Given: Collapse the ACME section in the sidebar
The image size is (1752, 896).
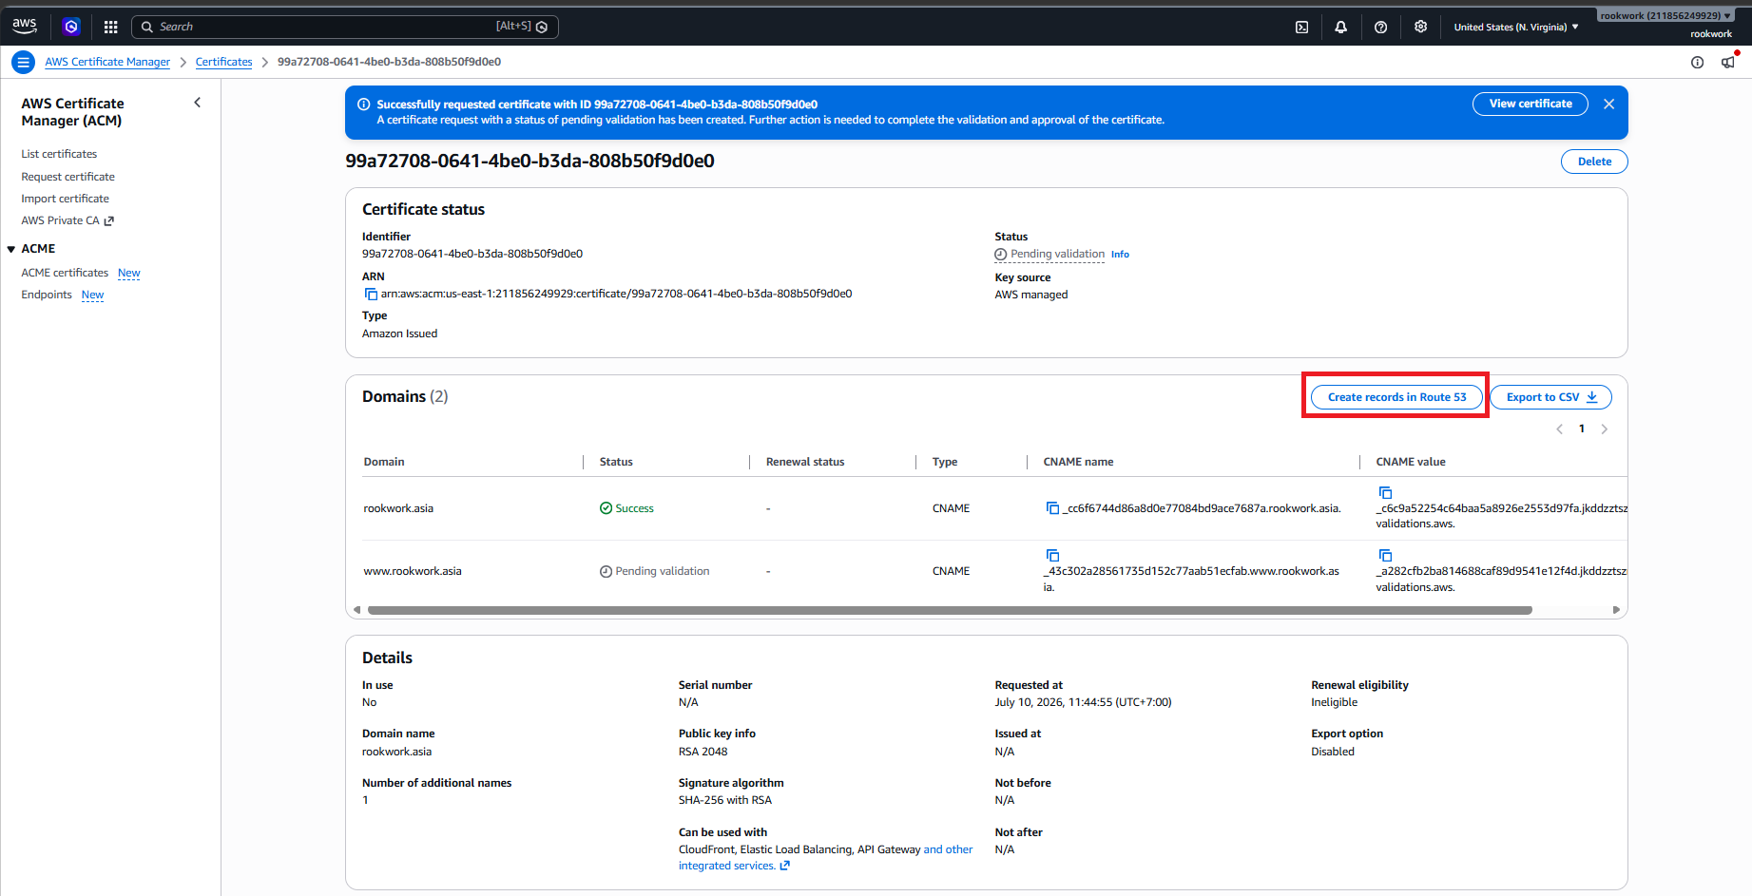Looking at the screenshot, I should pyautogui.click(x=11, y=249).
